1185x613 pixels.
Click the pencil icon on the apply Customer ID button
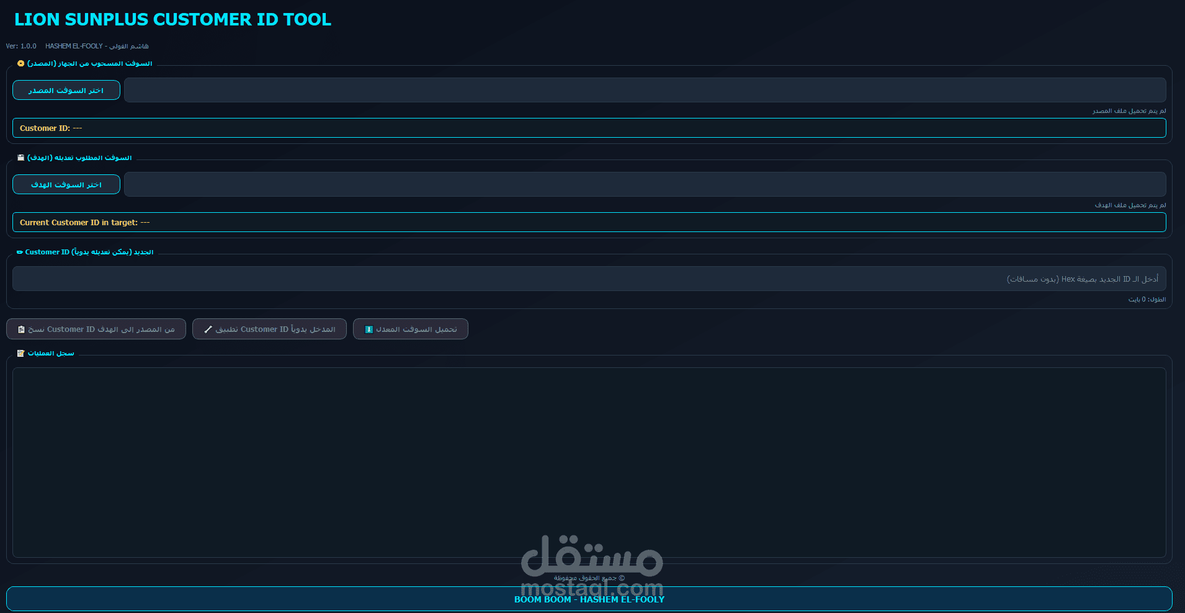tap(208, 329)
